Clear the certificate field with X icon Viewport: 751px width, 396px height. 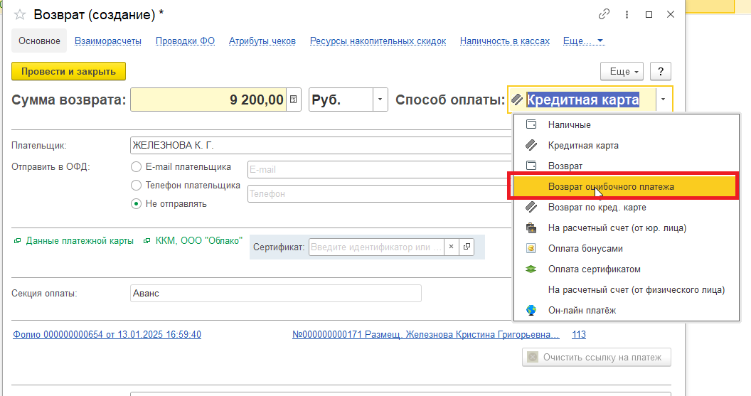[x=451, y=247]
